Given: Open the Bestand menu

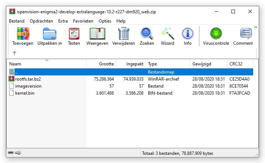Looking at the screenshot, I should 17,21.
